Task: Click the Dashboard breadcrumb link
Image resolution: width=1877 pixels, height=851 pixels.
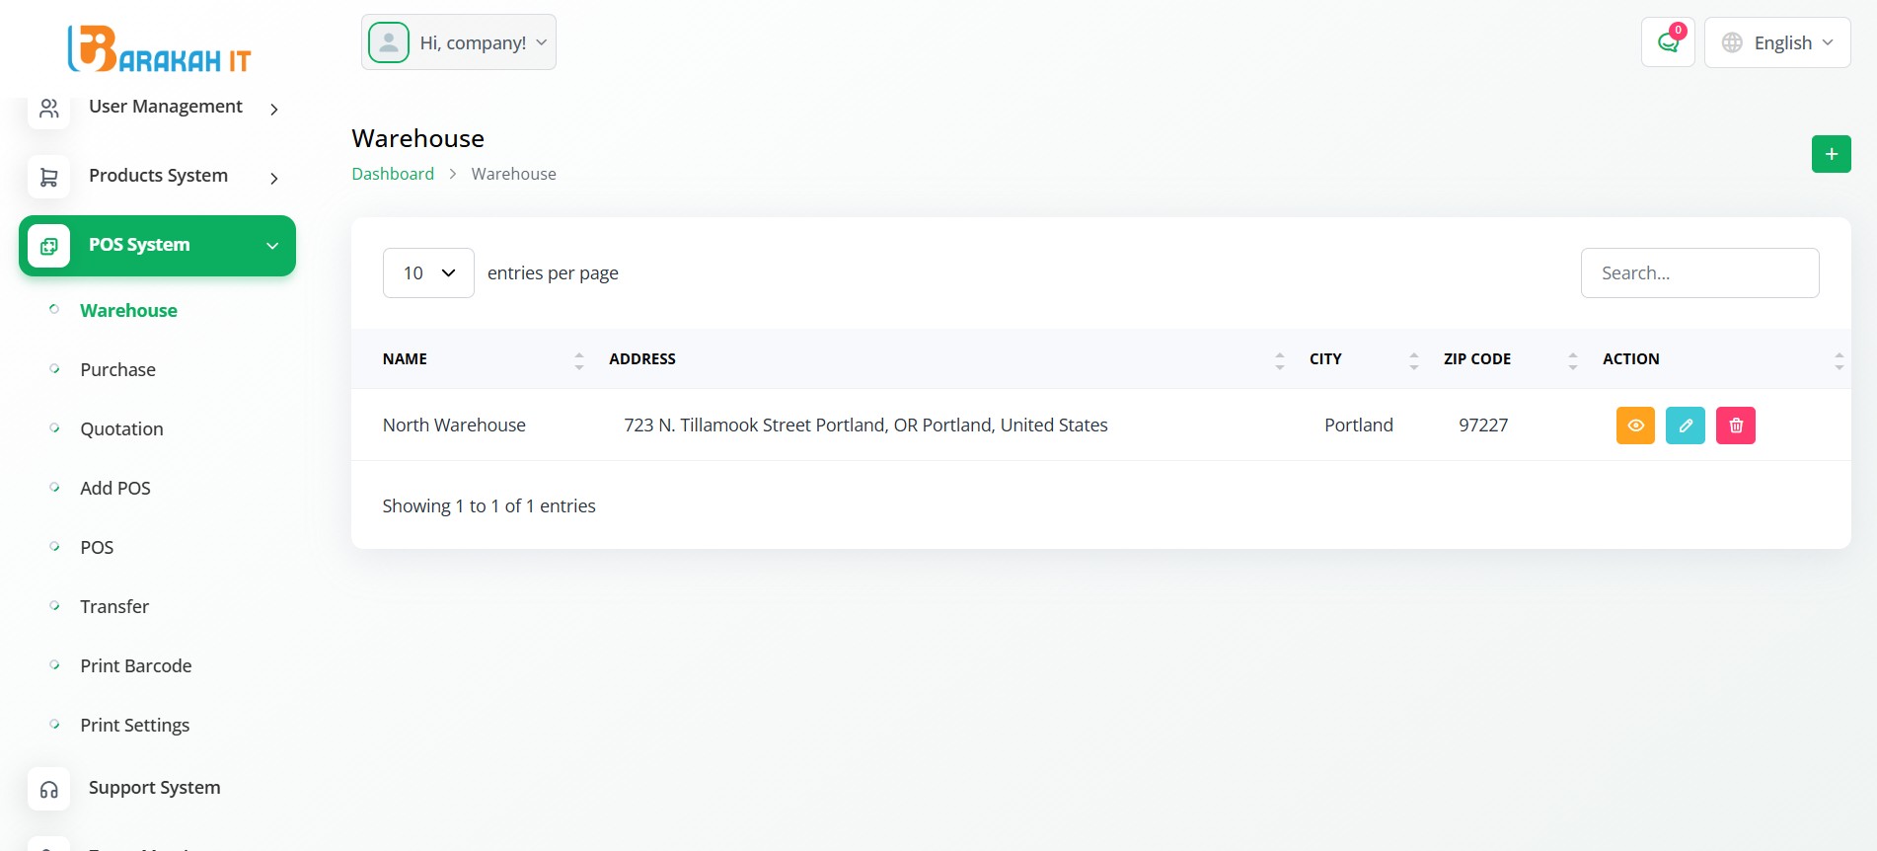Action: point(393,174)
